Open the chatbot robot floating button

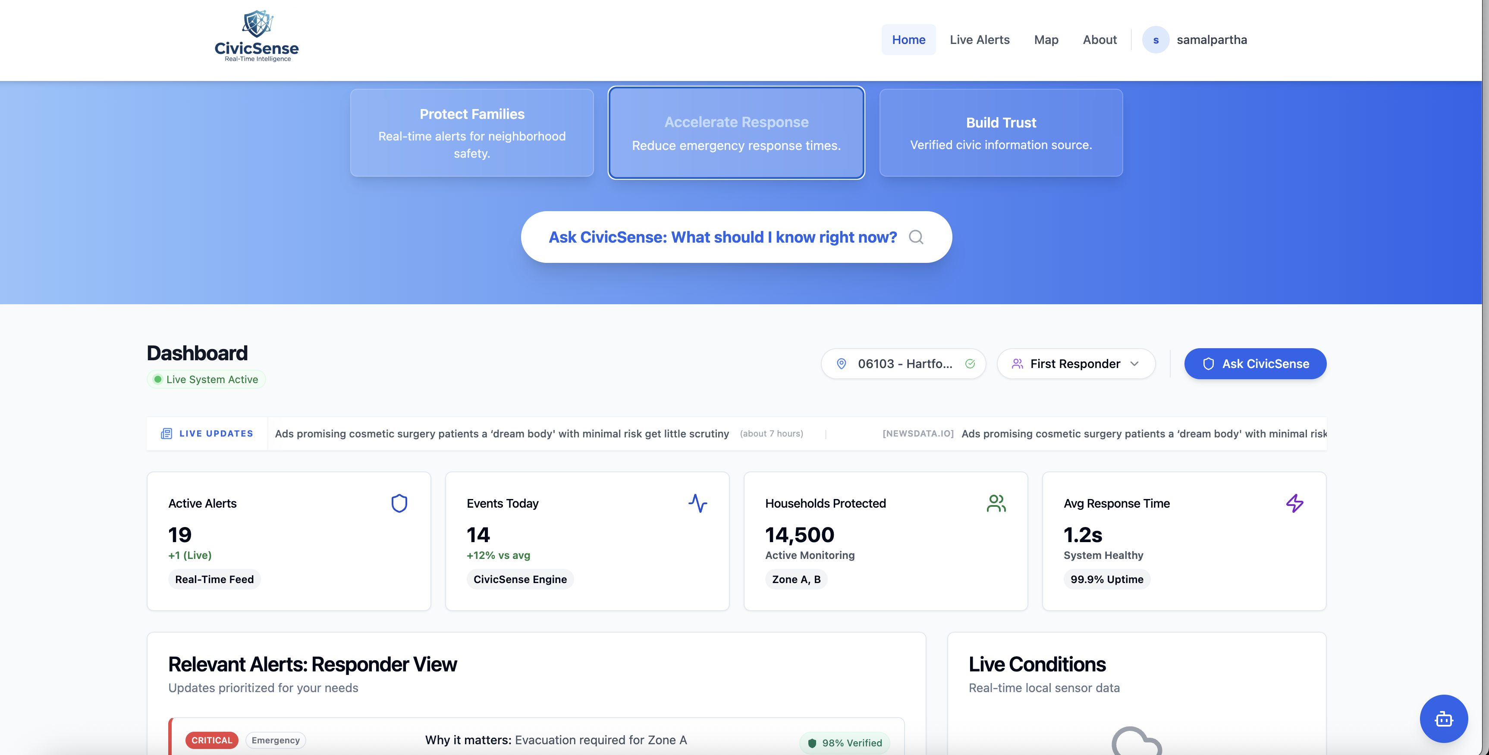[1443, 719]
